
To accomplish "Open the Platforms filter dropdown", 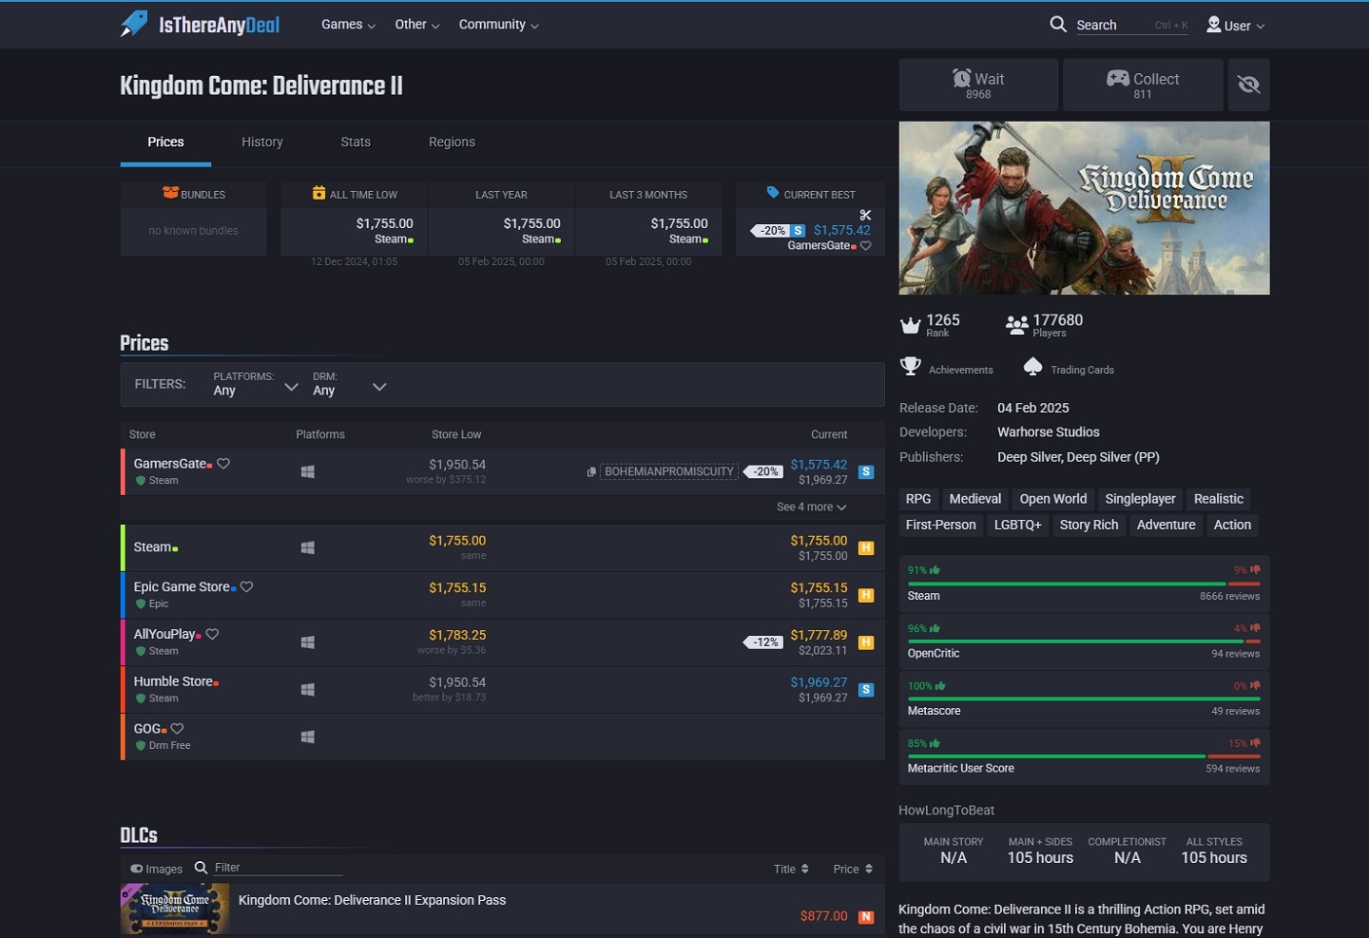I will pos(256,385).
